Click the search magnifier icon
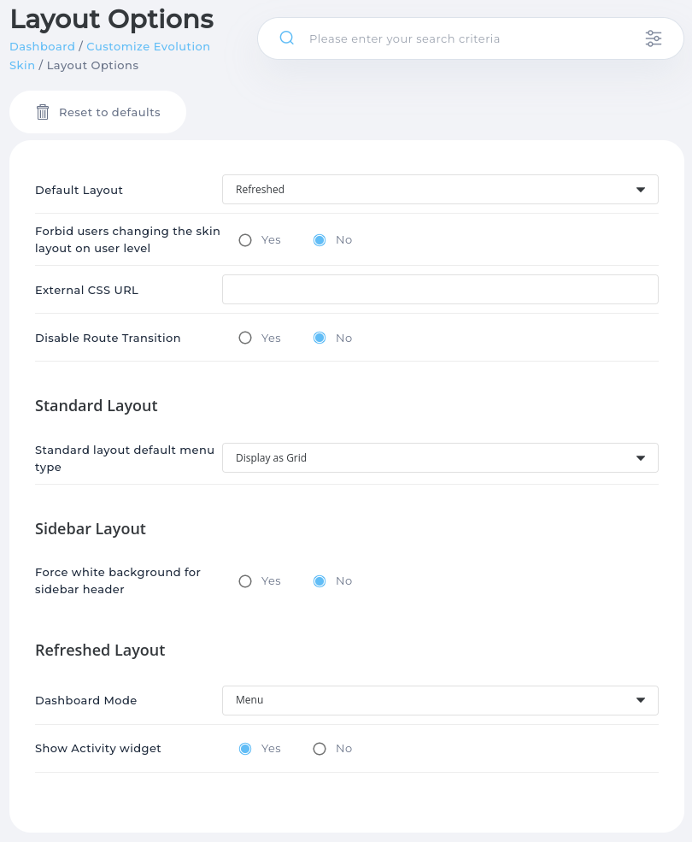 287,38
